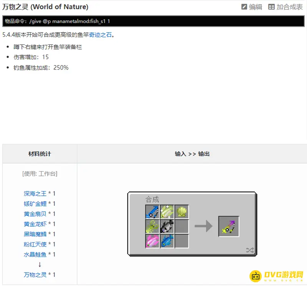Click the 万物之灵 (World of Nature) title
Image resolution: width=307 pixels, height=286 pixels.
[x=45, y=7]
